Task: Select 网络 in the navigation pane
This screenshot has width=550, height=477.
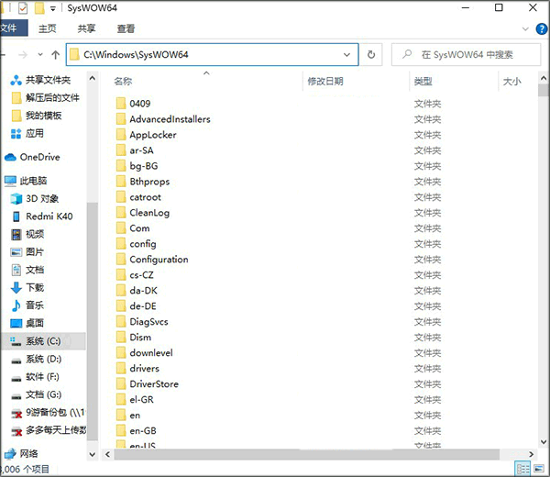Action: [x=21, y=454]
